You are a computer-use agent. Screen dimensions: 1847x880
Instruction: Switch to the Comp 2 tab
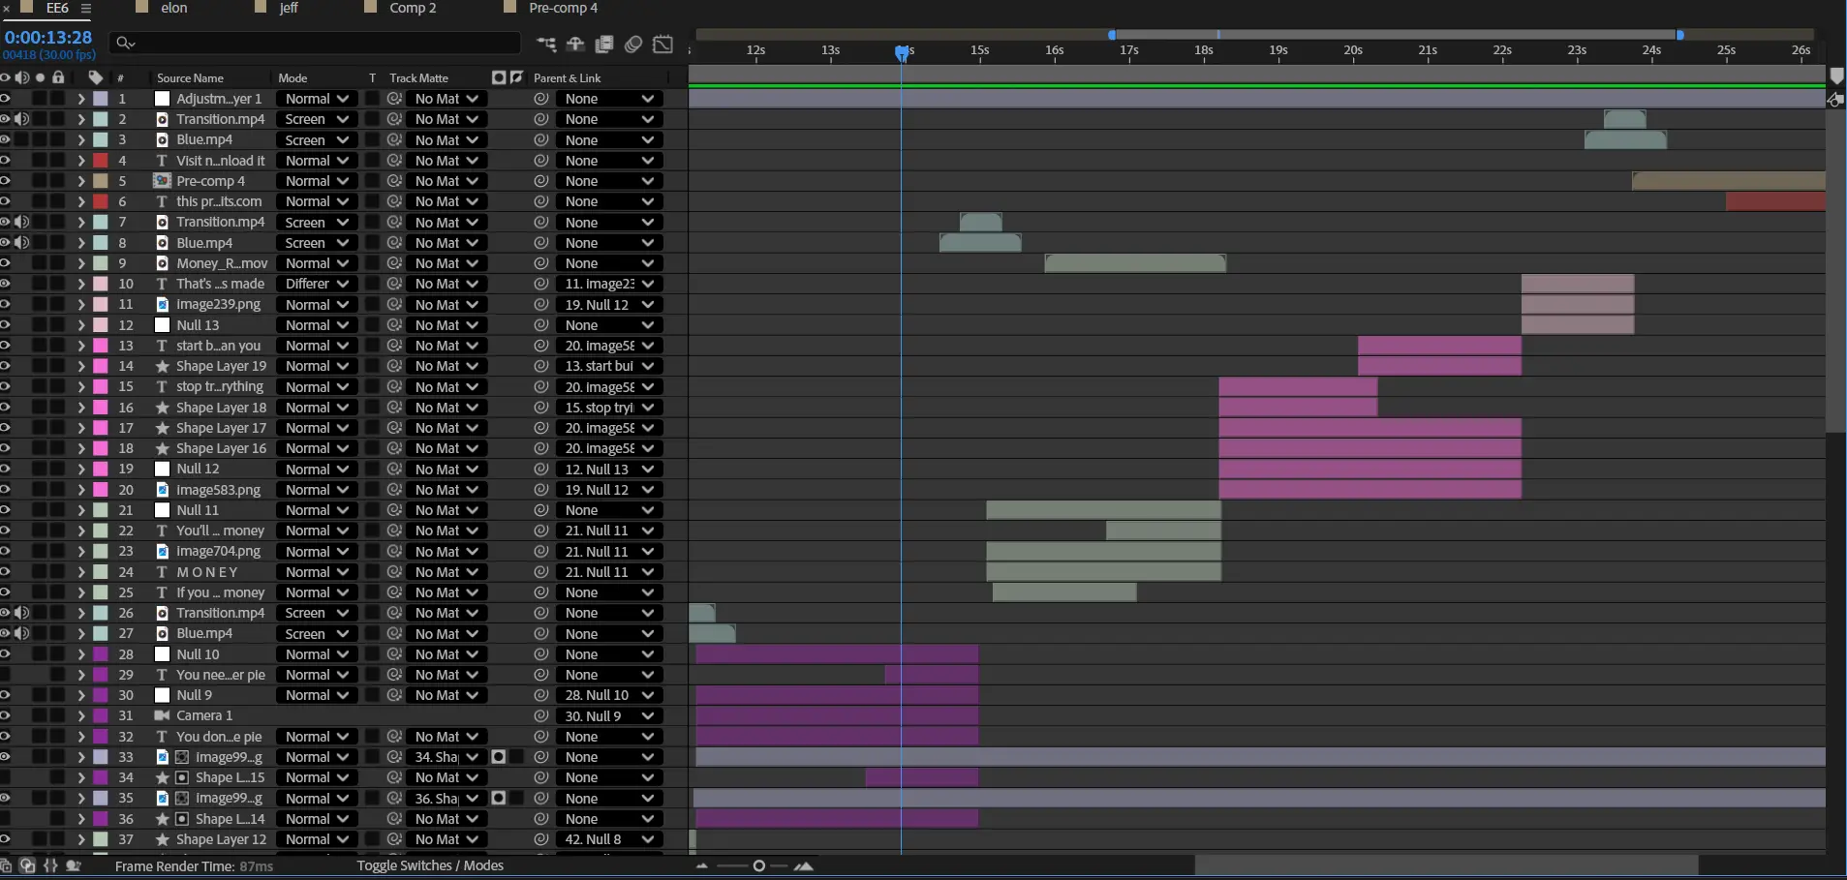[413, 8]
